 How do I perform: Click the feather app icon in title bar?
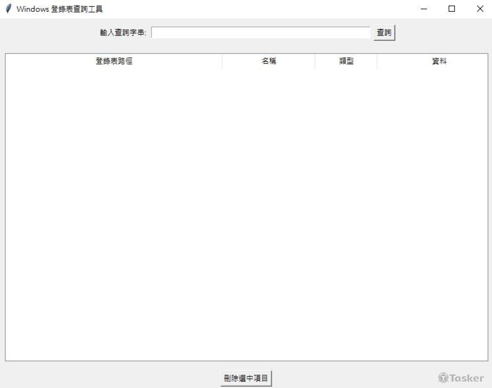[8, 9]
